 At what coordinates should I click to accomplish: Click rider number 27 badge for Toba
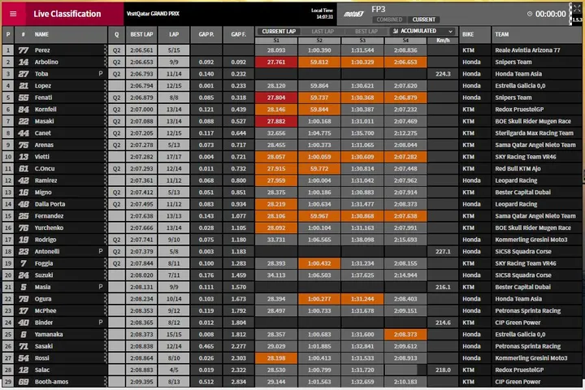23,74
